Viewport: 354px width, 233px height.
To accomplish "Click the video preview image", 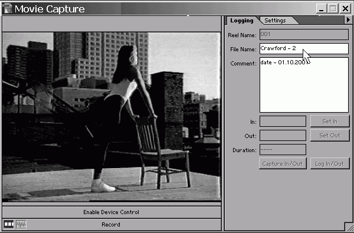I will (112, 117).
